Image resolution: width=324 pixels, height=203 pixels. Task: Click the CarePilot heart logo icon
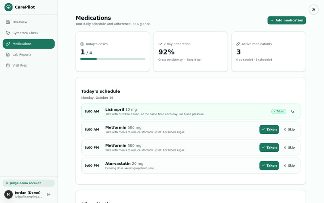8,7
